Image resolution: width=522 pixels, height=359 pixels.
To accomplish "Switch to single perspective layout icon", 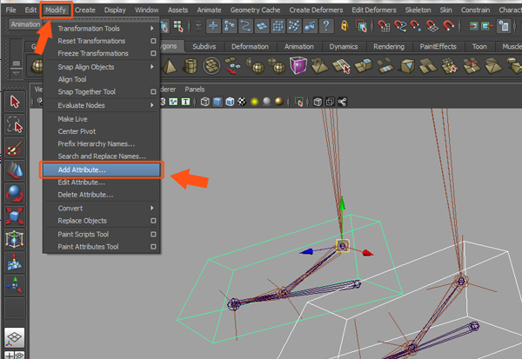I will [x=15, y=337].
